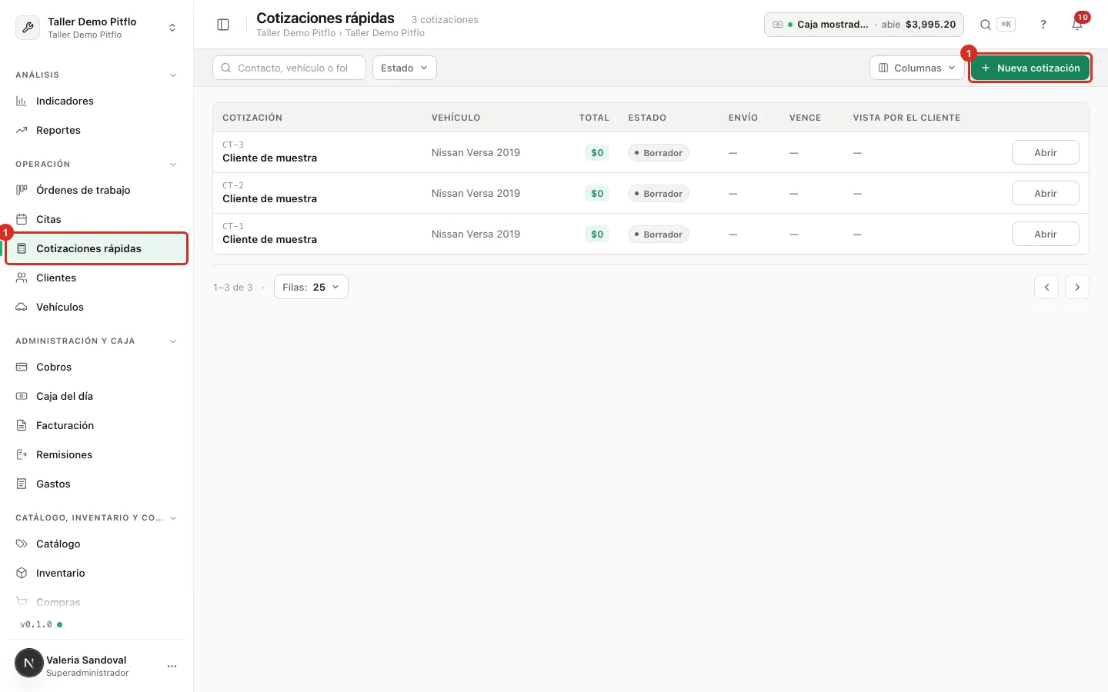Go to the next page arrow

pos(1077,287)
